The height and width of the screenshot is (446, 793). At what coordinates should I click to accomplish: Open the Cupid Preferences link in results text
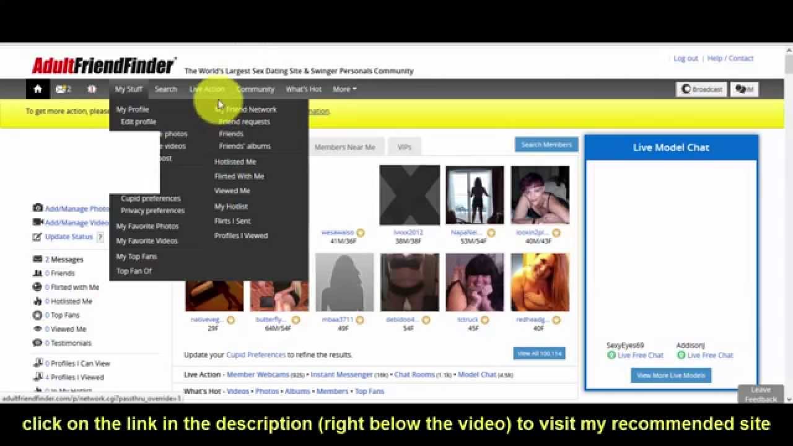[x=256, y=355]
